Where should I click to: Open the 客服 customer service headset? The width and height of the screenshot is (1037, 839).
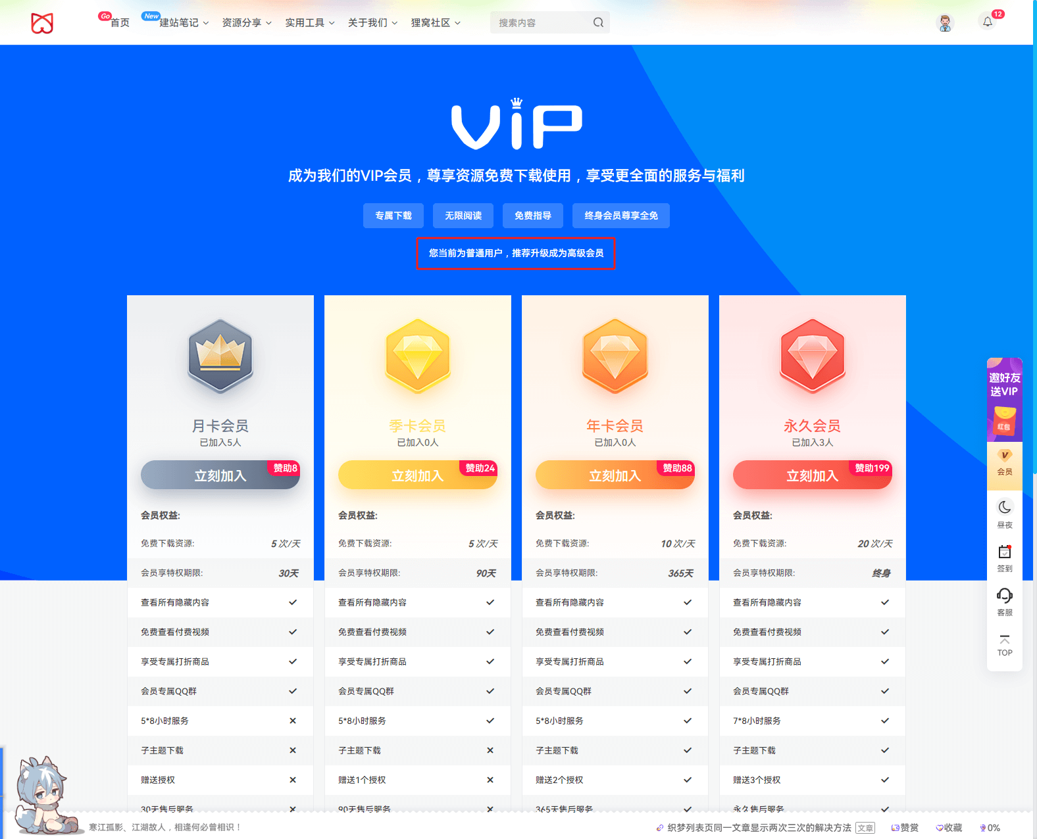(x=1005, y=596)
